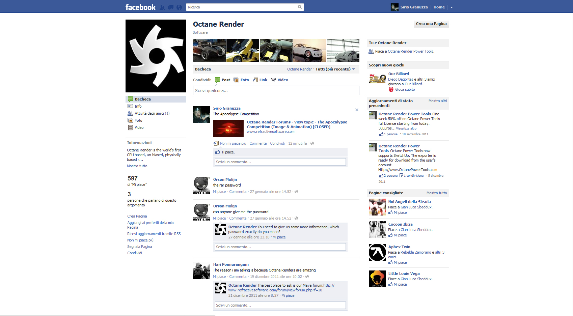Click into the Ricerca search field
The width and height of the screenshot is (573, 316).
tap(241, 7)
